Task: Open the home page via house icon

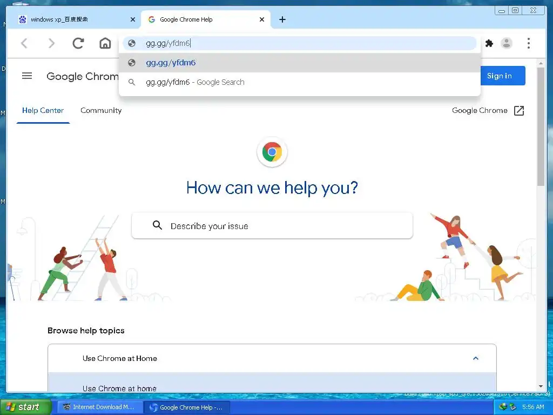Action: click(x=105, y=43)
